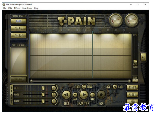
Task: Open the Help menu
Action: (x=36, y=8)
